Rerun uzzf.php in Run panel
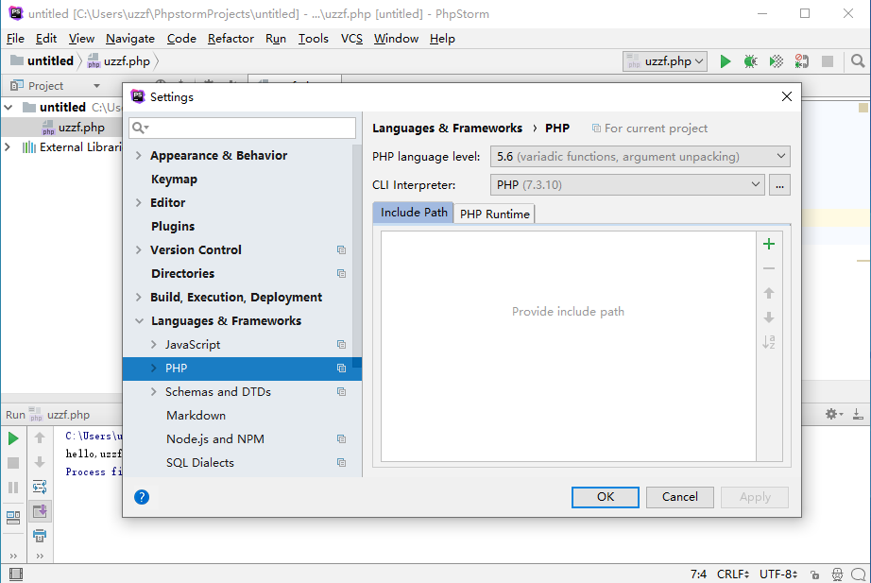Viewport: 871px width, 583px height. click(x=13, y=438)
